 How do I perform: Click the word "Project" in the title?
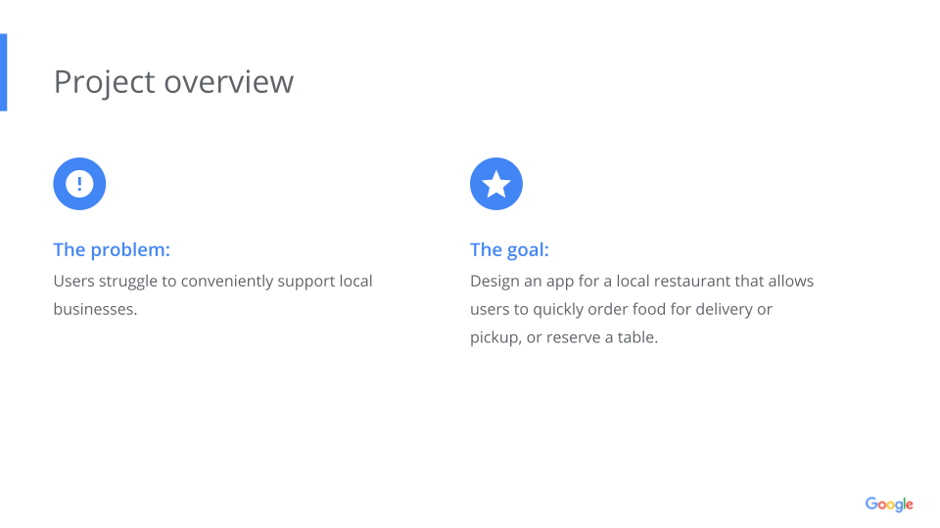[x=104, y=82]
